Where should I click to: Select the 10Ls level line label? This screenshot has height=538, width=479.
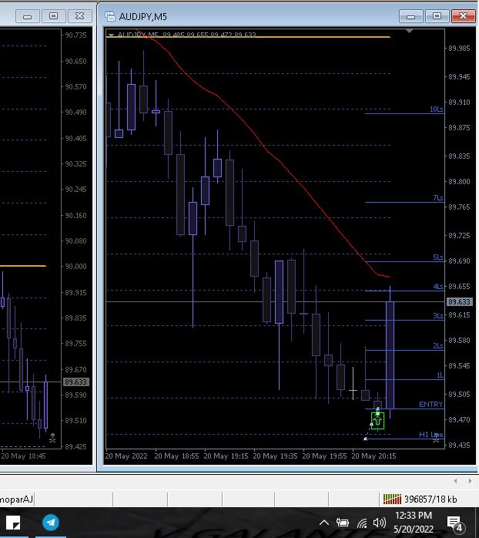pyautogui.click(x=436, y=109)
